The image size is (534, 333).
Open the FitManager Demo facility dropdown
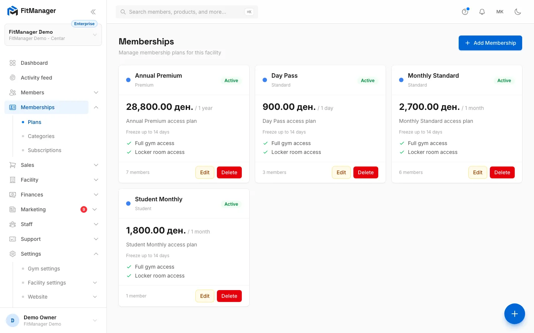[x=53, y=35]
